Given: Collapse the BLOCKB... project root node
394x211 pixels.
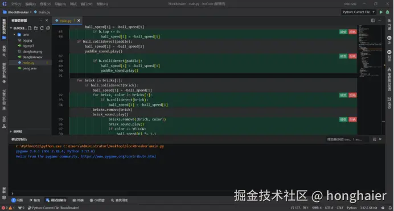Looking at the screenshot, I should pos(11,28).
